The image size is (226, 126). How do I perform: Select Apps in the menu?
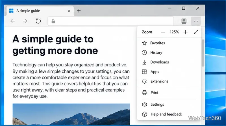click(x=169, y=72)
